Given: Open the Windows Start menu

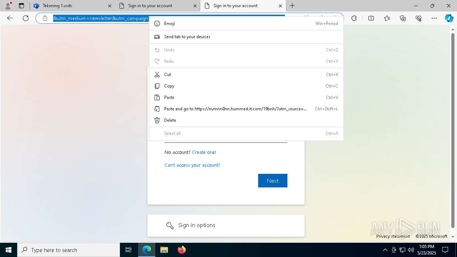Looking at the screenshot, I should coord(9,250).
